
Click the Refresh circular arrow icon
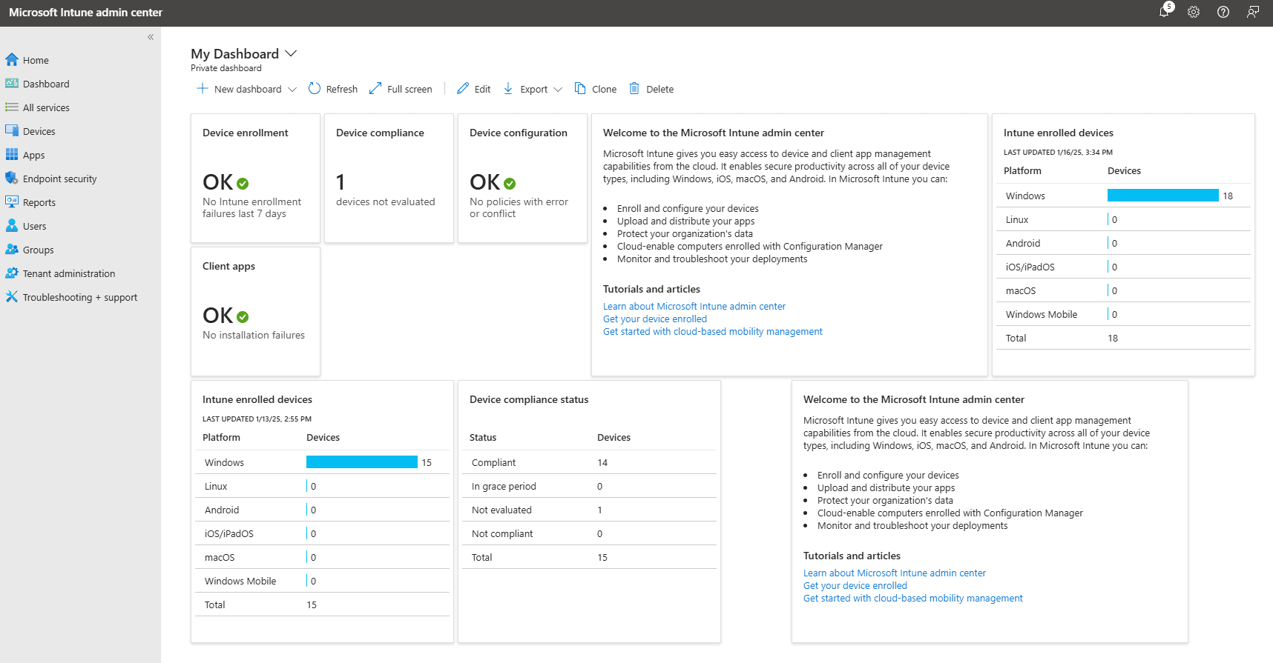315,89
